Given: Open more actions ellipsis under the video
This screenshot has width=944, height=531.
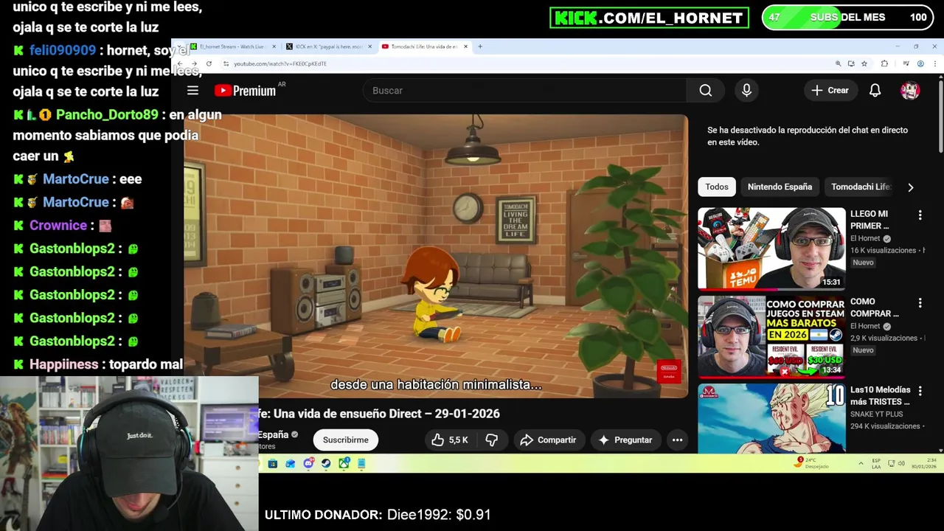Looking at the screenshot, I should (x=677, y=440).
